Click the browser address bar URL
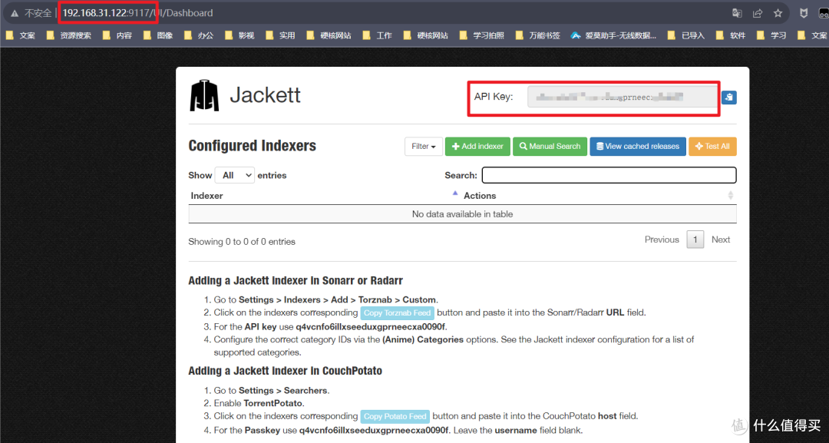The width and height of the screenshot is (829, 443). click(x=137, y=13)
